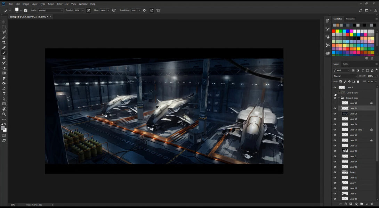Open the Smoothing value dropdown

(x=139, y=10)
